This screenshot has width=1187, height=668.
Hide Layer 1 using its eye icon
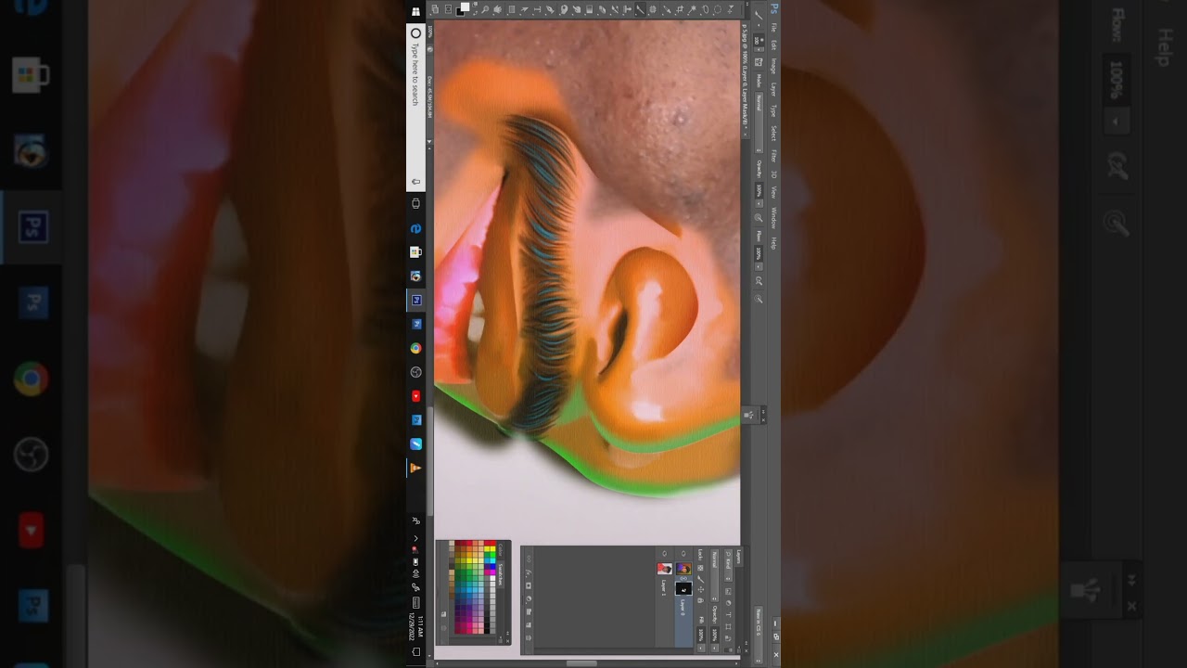(664, 554)
